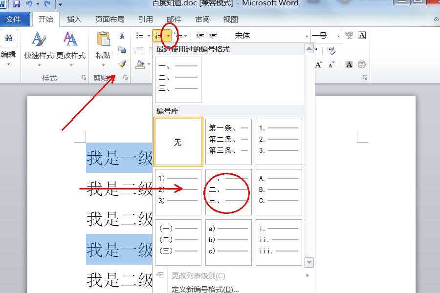Click the numbering list button

click(159, 36)
